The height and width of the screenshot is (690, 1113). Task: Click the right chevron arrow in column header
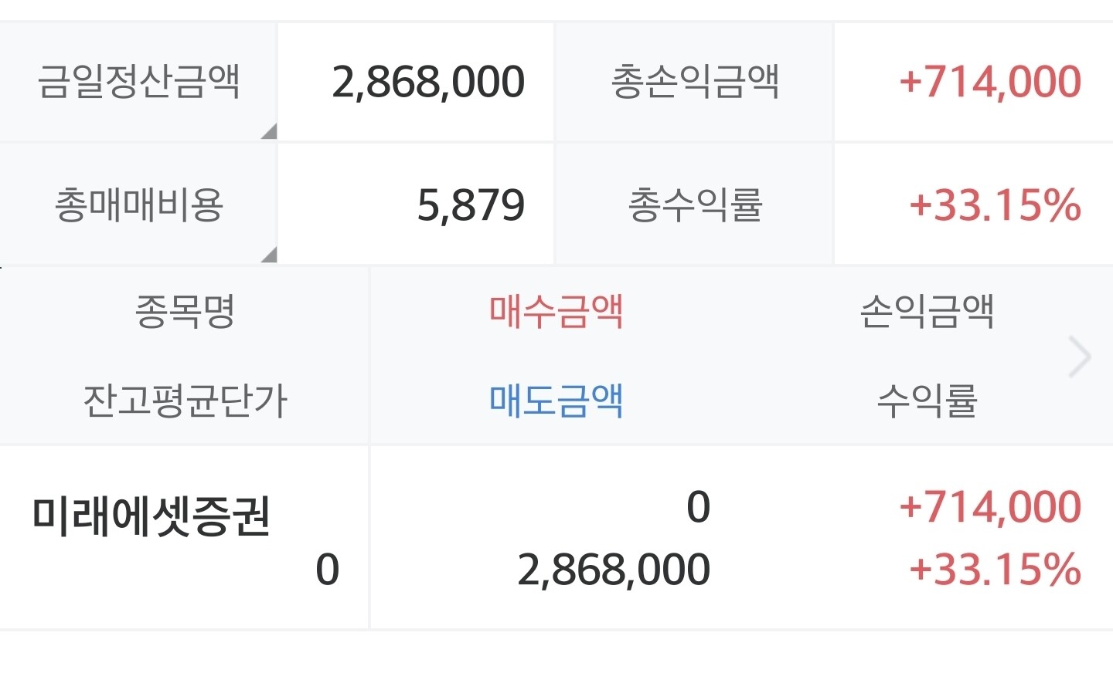pos(1079,357)
